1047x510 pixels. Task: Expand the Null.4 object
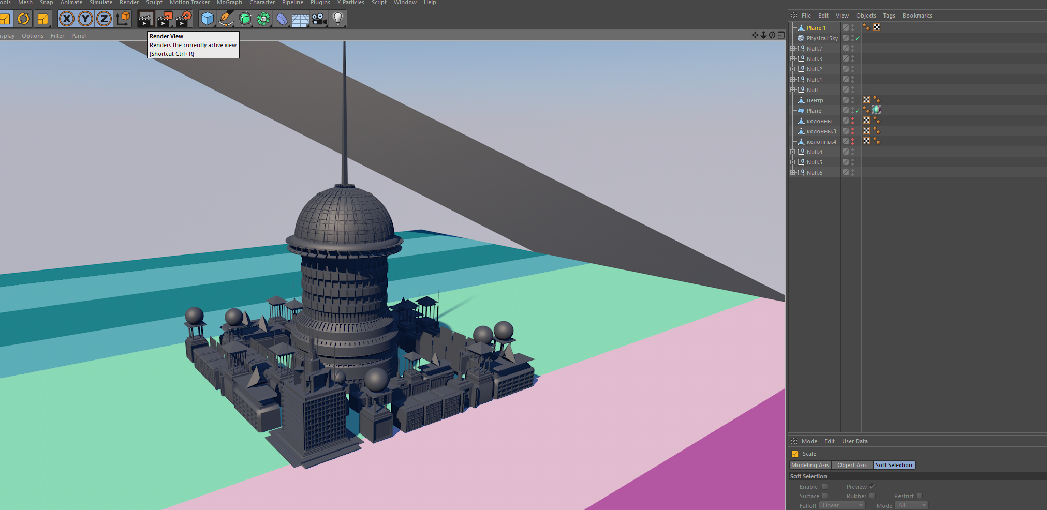coord(792,152)
